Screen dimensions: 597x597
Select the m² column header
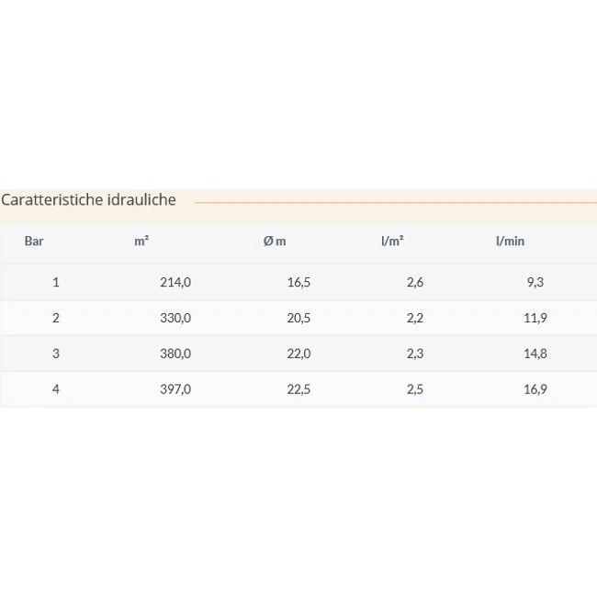(x=141, y=241)
